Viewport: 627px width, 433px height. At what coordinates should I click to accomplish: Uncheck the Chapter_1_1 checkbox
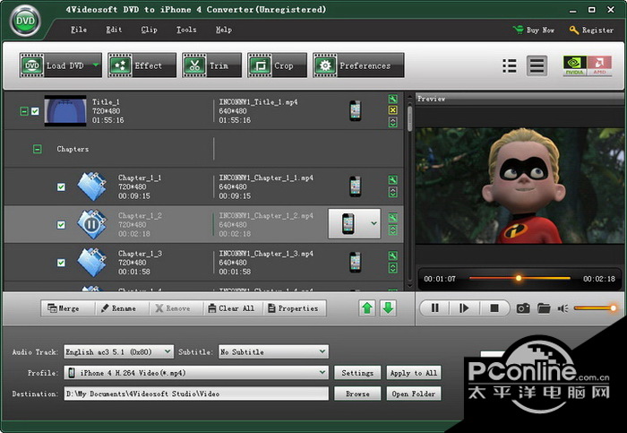(61, 186)
